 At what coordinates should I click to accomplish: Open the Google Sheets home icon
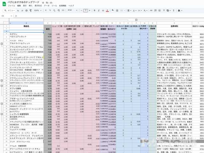[x=4, y=4]
